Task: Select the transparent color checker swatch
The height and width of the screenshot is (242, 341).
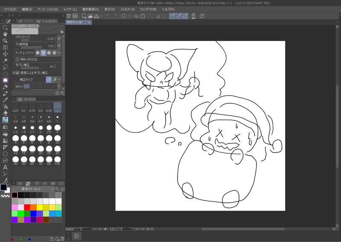Action: (6, 196)
